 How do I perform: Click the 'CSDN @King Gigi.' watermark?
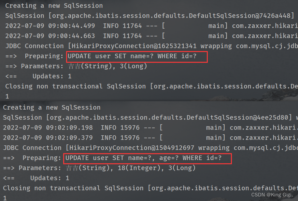tap(272, 195)
